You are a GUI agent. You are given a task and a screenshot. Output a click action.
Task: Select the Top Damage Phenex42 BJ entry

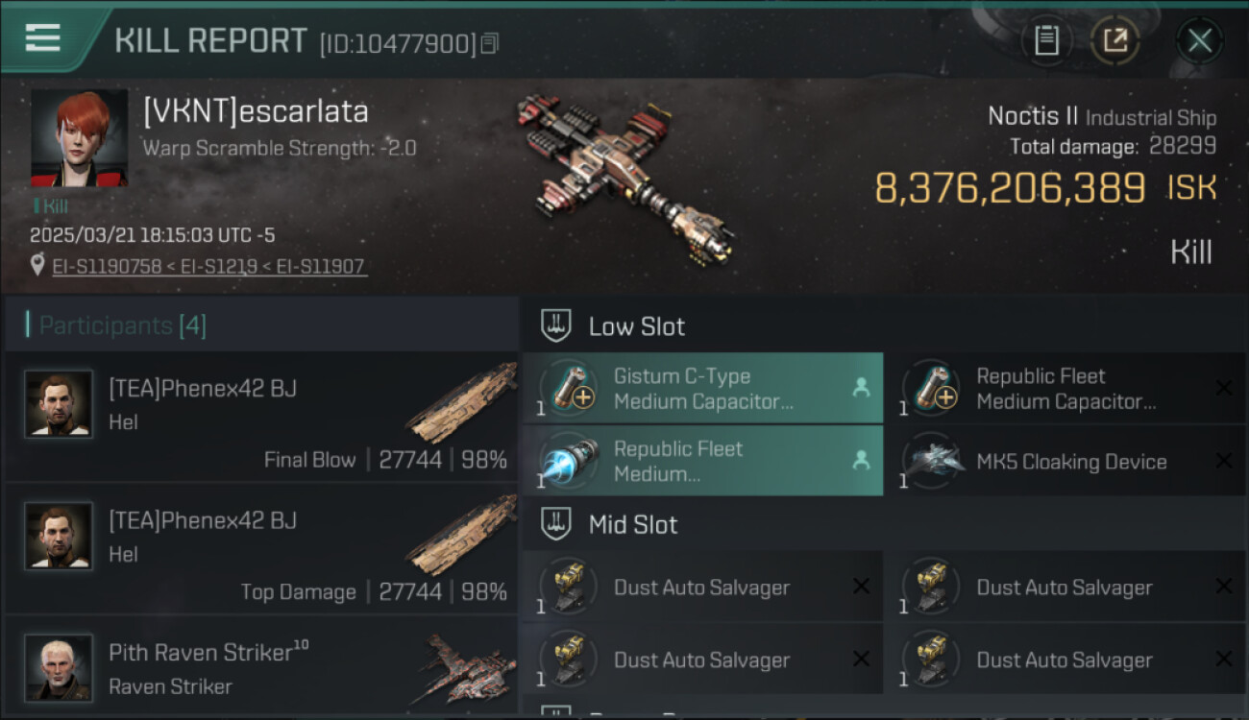click(261, 549)
